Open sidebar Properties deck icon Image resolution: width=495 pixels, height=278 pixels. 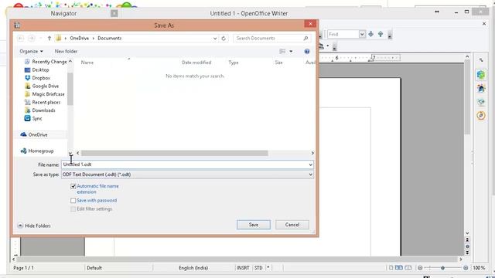click(481, 75)
